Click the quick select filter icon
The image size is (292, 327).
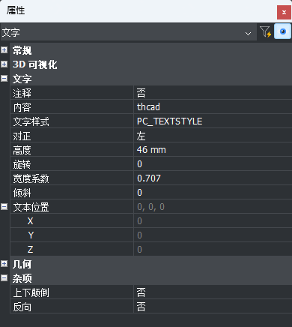point(265,32)
